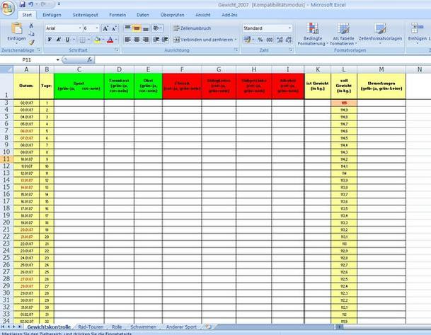Open the Standard number format dropdown
The height and width of the screenshot is (335, 431).
(289, 28)
